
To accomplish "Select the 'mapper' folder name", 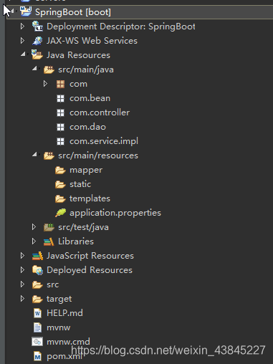I will click(x=86, y=171).
